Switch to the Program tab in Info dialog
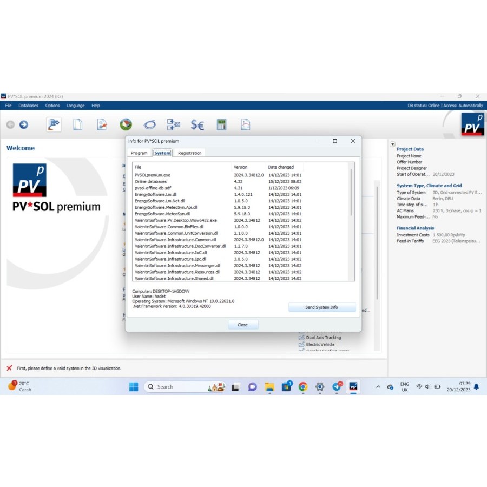The width and height of the screenshot is (487, 487). (x=139, y=153)
